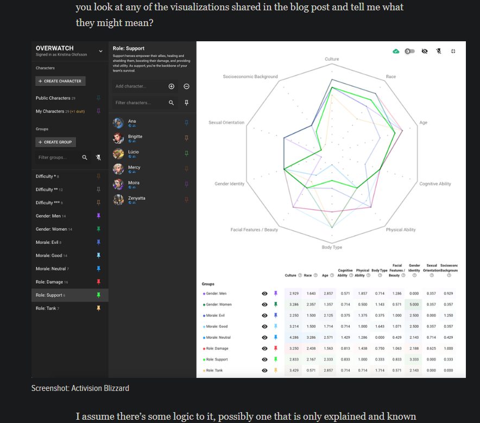Flip the chart toggle switch
The width and height of the screenshot is (480, 423).
[409, 51]
